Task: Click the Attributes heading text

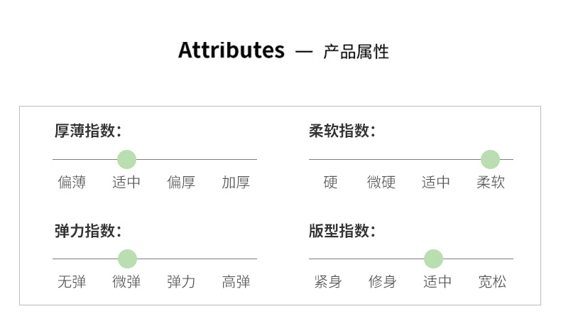Action: (231, 50)
